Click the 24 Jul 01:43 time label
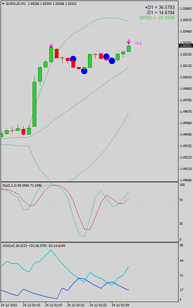 click(x=32, y=305)
